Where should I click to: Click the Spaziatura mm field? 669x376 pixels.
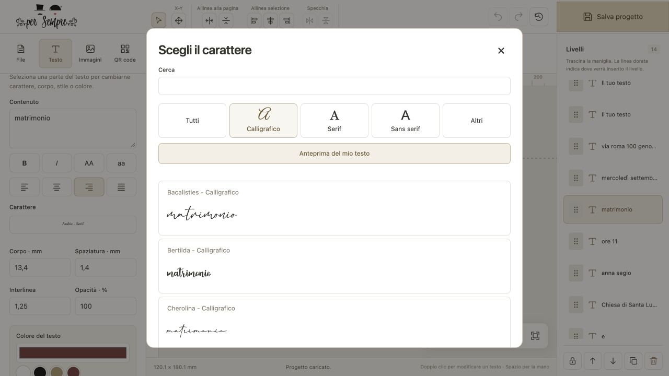click(x=106, y=267)
